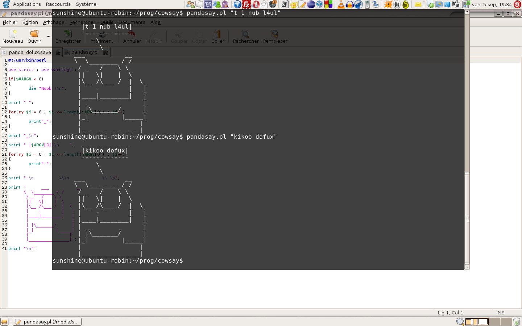Screen dimensions: 522x326
Task: Click the terminal scrollbar down arrow
Action: tap(467, 267)
